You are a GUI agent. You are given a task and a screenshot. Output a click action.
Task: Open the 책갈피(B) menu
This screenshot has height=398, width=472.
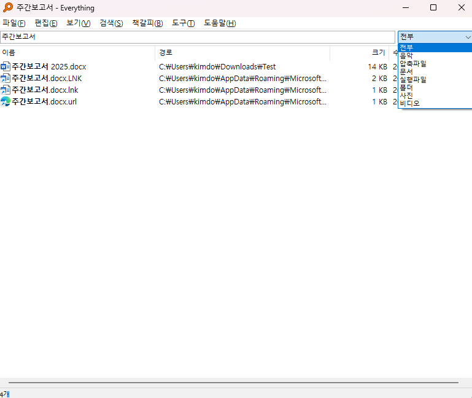tap(147, 23)
